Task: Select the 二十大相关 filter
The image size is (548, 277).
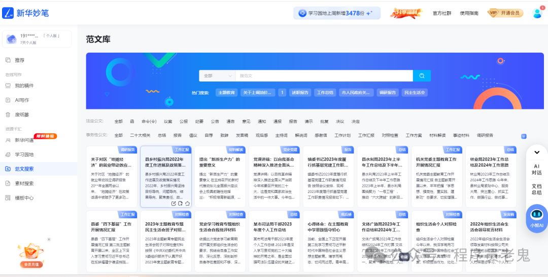Action: coord(140,135)
